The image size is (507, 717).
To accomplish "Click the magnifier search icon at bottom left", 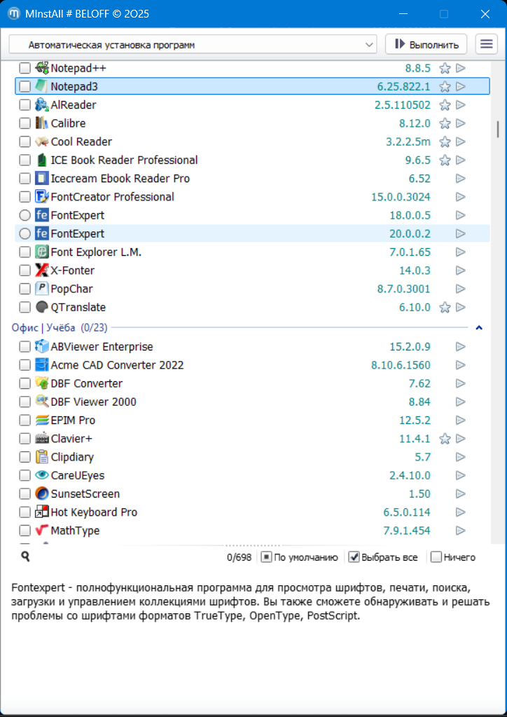I will pos(25,557).
